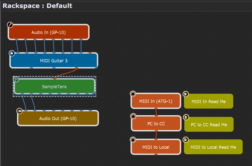
Task: Select the PC to CC block
Action: [x=156, y=124]
